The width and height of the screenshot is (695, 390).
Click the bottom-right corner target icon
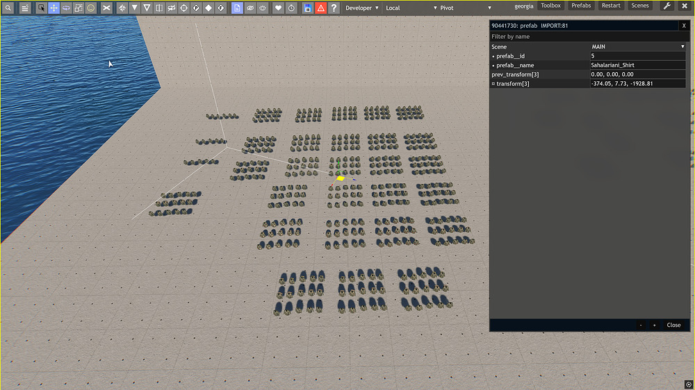[689, 384]
